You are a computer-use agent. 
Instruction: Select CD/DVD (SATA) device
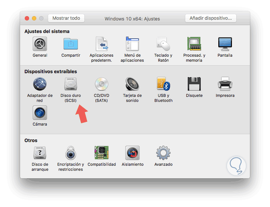[102, 84]
